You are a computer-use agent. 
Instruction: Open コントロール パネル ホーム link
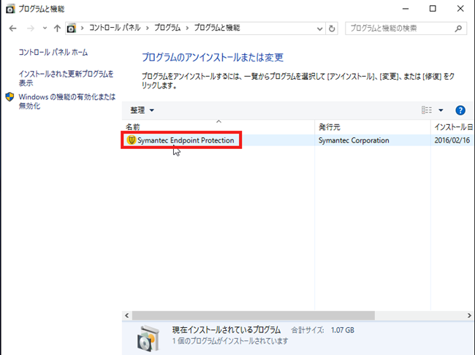(x=53, y=53)
